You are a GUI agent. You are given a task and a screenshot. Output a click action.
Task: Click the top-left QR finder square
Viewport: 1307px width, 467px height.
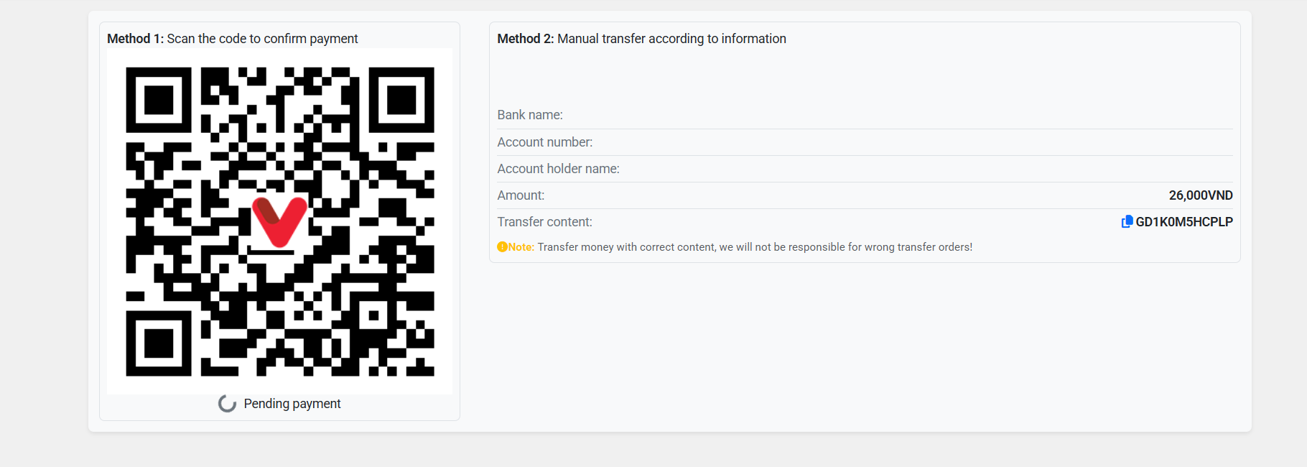pyautogui.click(x=159, y=100)
